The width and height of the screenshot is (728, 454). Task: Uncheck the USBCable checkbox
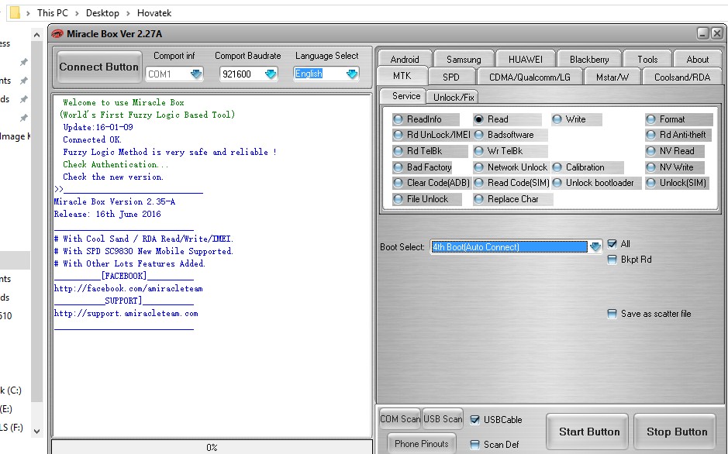point(475,420)
